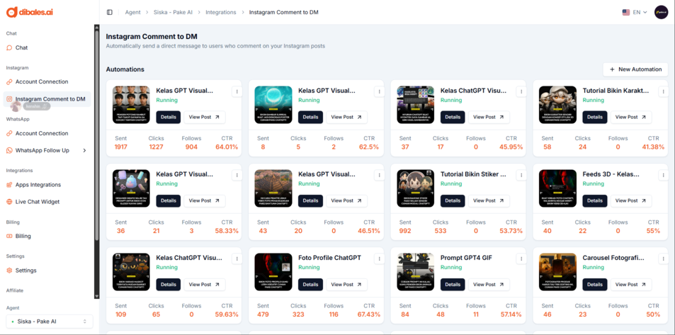This screenshot has height=335, width=675.
Task: View Post for card with 43 sent
Action: [x=346, y=200]
